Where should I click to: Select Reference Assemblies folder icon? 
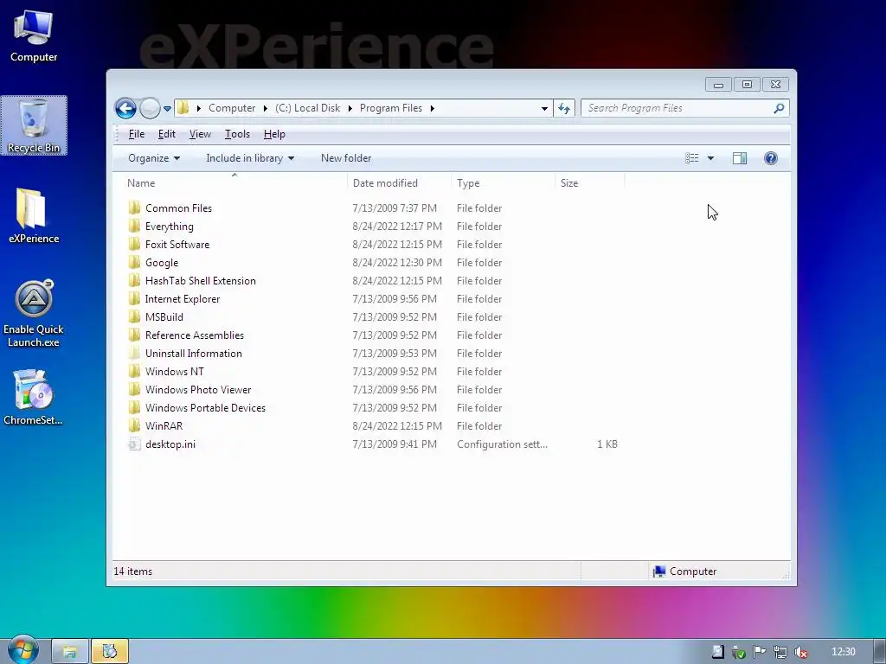(x=134, y=335)
